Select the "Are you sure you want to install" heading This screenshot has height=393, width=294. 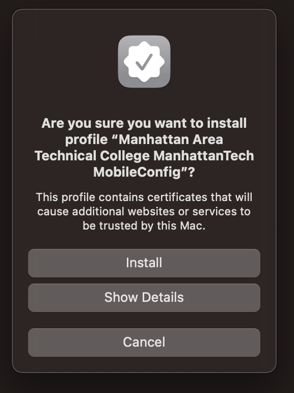[x=144, y=123]
